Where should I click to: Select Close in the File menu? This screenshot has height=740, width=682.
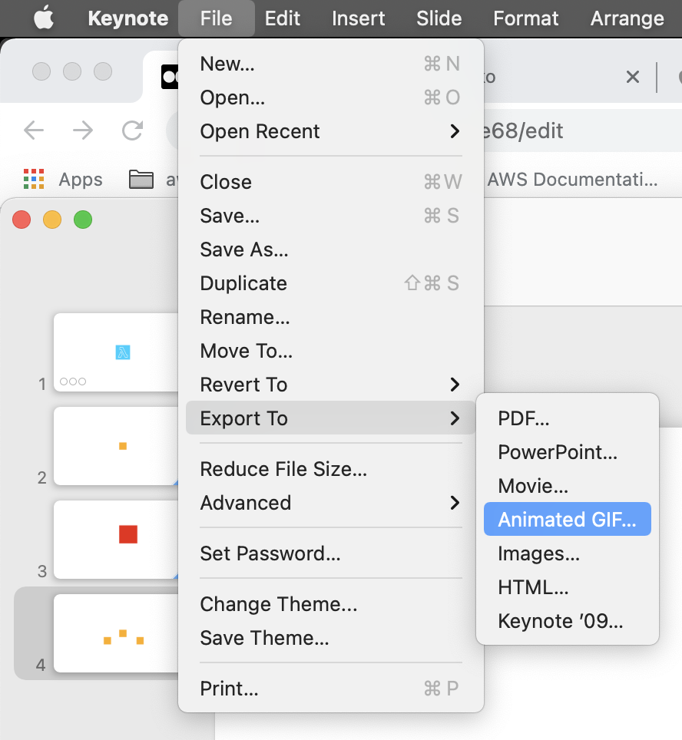[x=330, y=182]
